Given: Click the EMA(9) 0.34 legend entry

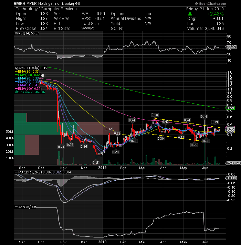Looking at the screenshot, I should [28, 85].
